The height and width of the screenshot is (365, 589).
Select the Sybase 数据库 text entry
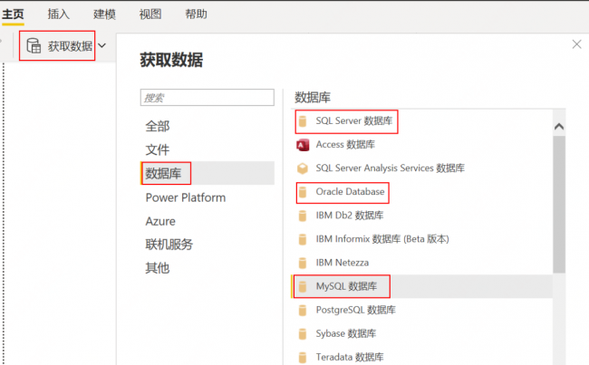346,333
